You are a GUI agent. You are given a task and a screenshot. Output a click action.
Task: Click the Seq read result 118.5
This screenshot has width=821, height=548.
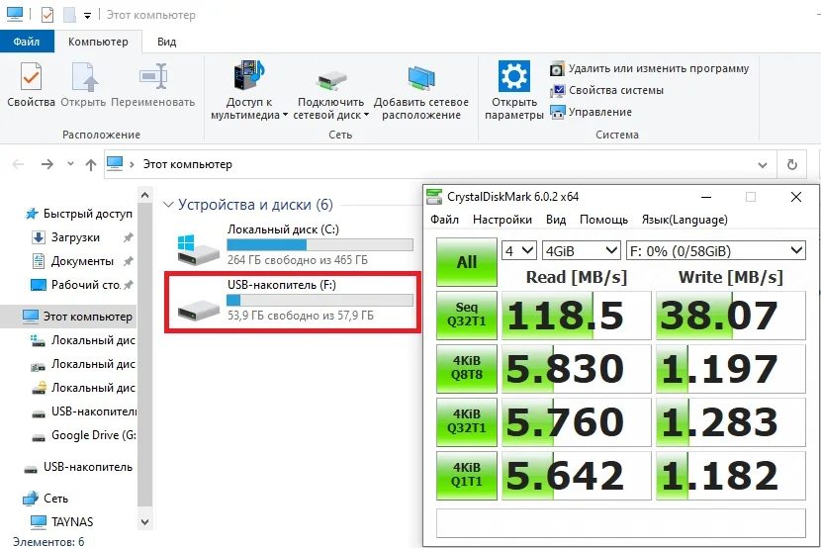(576, 316)
